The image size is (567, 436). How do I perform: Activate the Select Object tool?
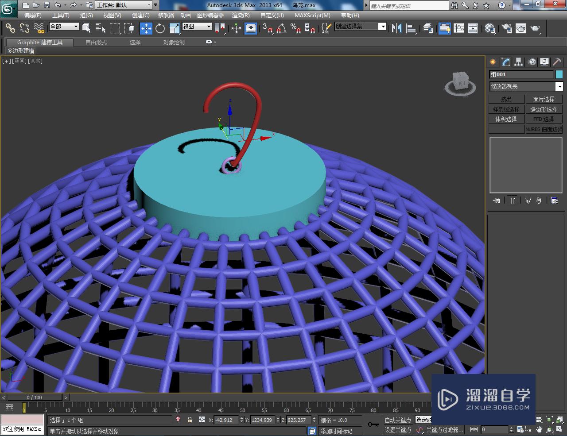coord(87,28)
